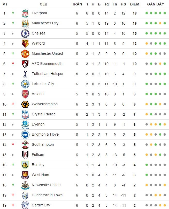Select the Leicester City fox crest
Screen dimensions: 169x209
pos(25,84)
